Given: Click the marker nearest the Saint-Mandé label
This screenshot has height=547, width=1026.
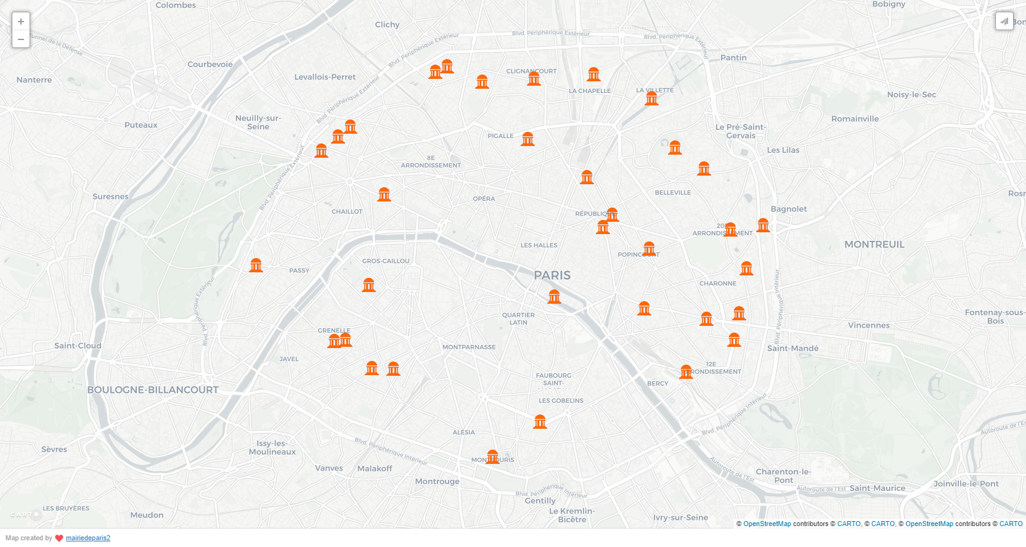Looking at the screenshot, I should click(x=735, y=339).
